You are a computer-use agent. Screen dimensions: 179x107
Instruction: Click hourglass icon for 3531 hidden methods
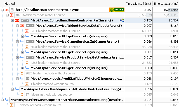(27, 47)
